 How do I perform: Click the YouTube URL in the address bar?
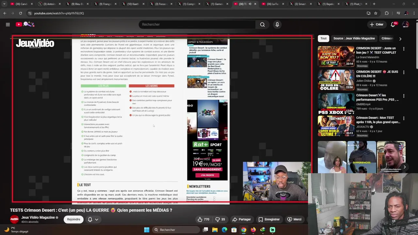click(x=59, y=13)
